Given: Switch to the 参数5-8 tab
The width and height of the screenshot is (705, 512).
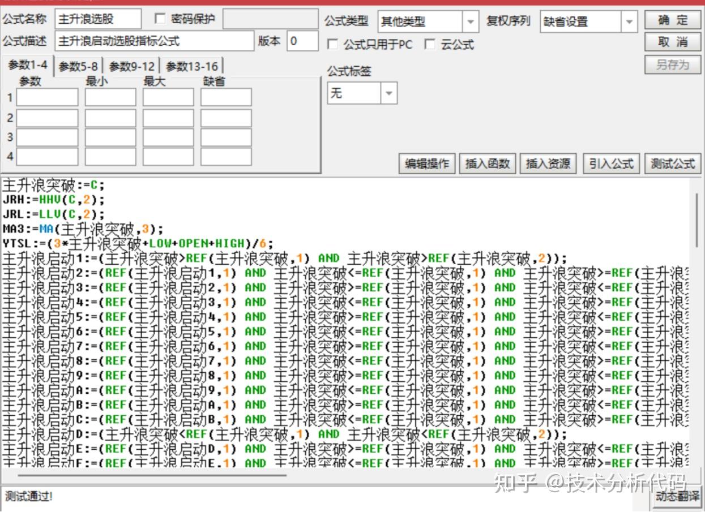Looking at the screenshot, I should 78,67.
